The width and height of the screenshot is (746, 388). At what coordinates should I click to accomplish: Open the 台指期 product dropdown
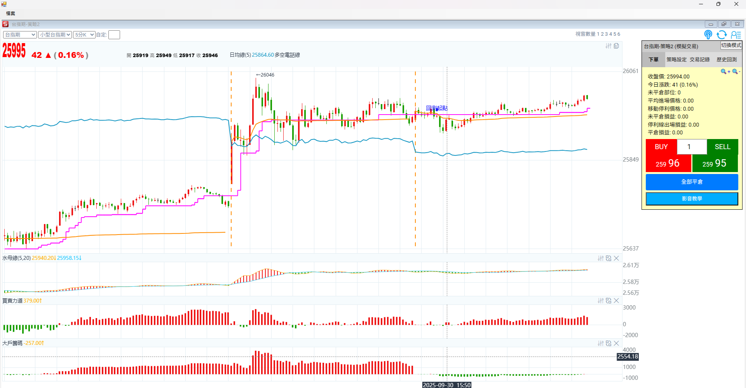tap(20, 35)
